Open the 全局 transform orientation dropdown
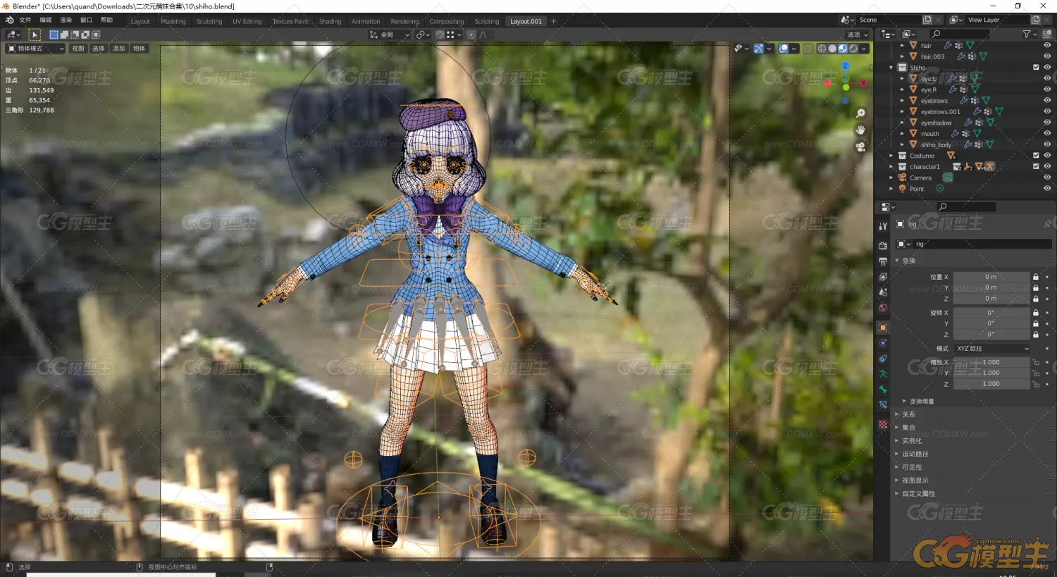 click(x=389, y=35)
